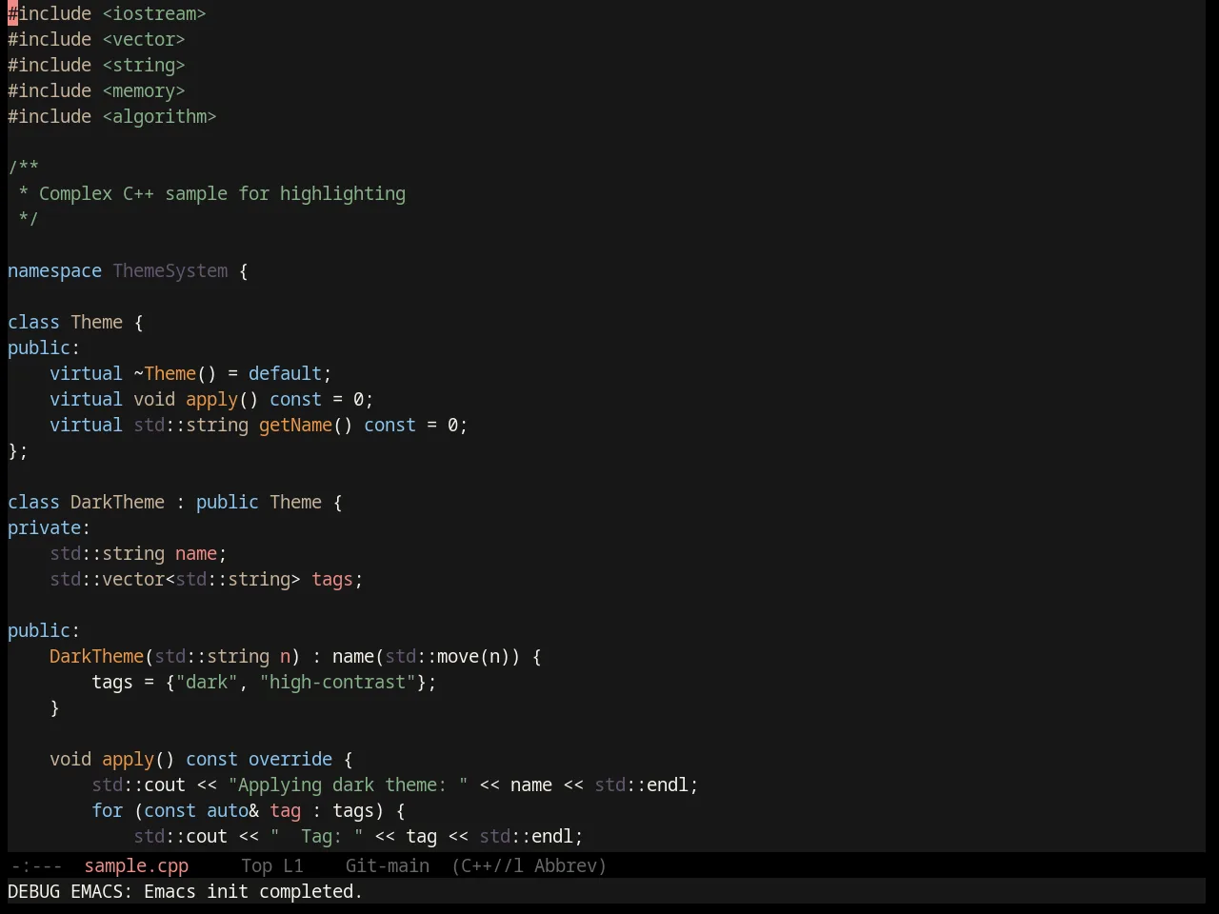The width and height of the screenshot is (1219, 914).
Task: Click the Git-main version control indicator
Action: 388,865
